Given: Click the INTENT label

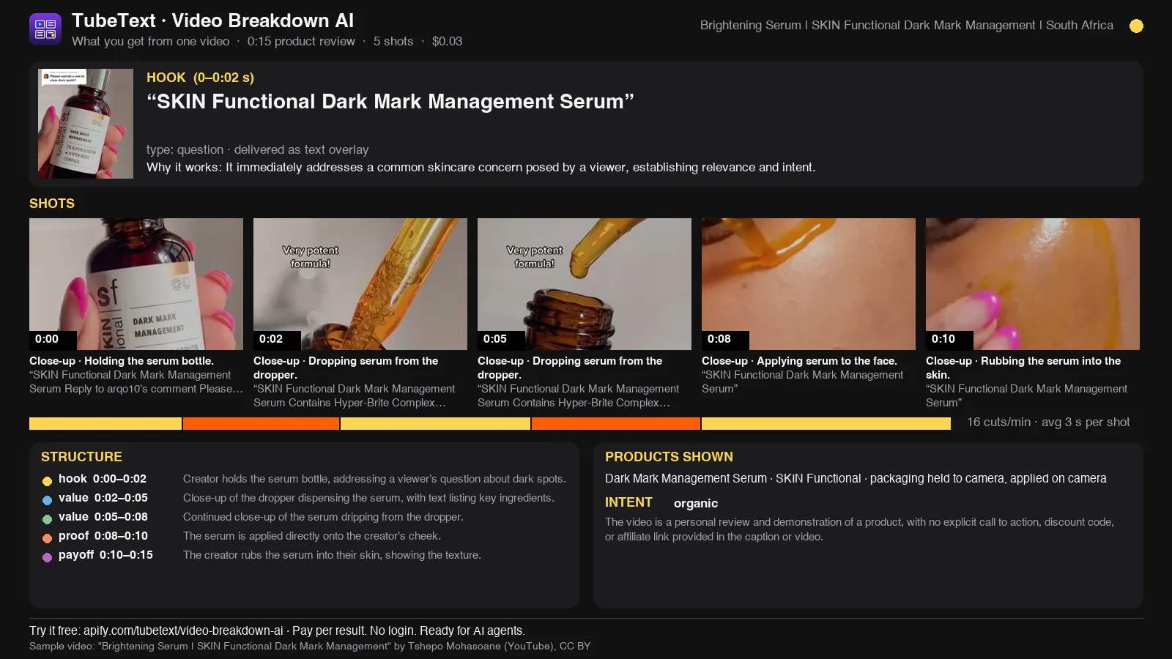Looking at the screenshot, I should (628, 502).
